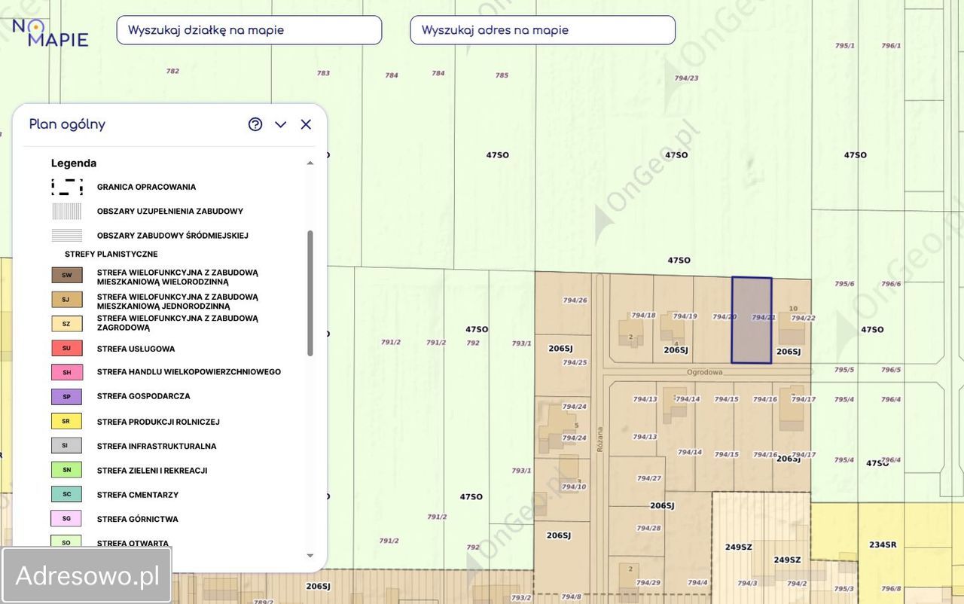The height and width of the screenshot is (604, 964).
Task: Click parcel 793/1 label near 206SJ
Action: [522, 343]
